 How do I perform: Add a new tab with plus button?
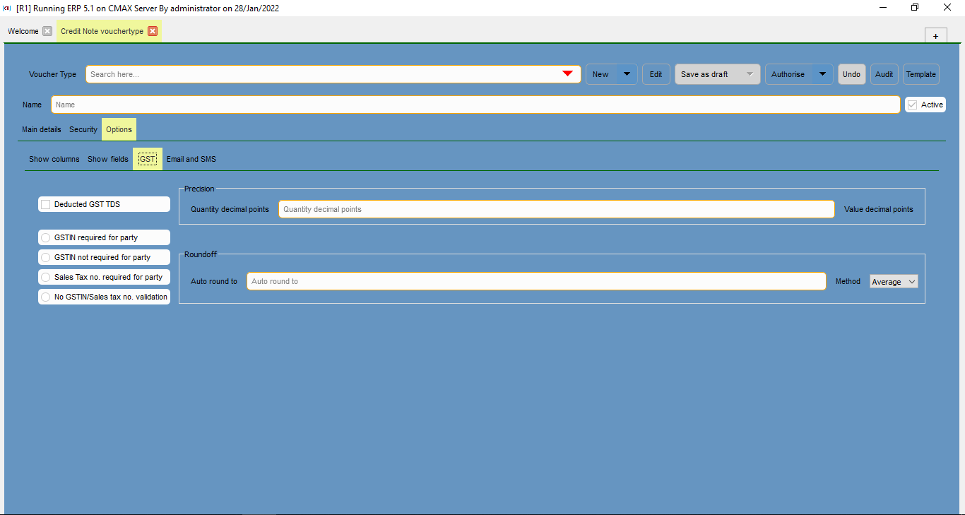935,36
